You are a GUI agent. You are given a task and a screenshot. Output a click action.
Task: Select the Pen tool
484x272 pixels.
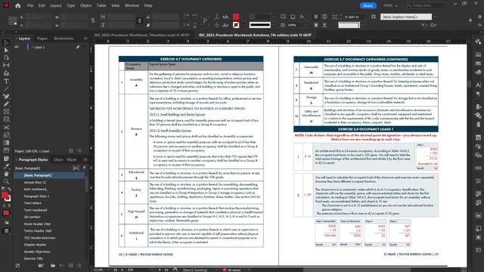[x=6, y=97]
